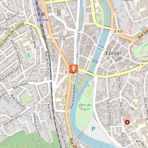
Task: Select the Rue Viviani street label
Action: (21, 86)
